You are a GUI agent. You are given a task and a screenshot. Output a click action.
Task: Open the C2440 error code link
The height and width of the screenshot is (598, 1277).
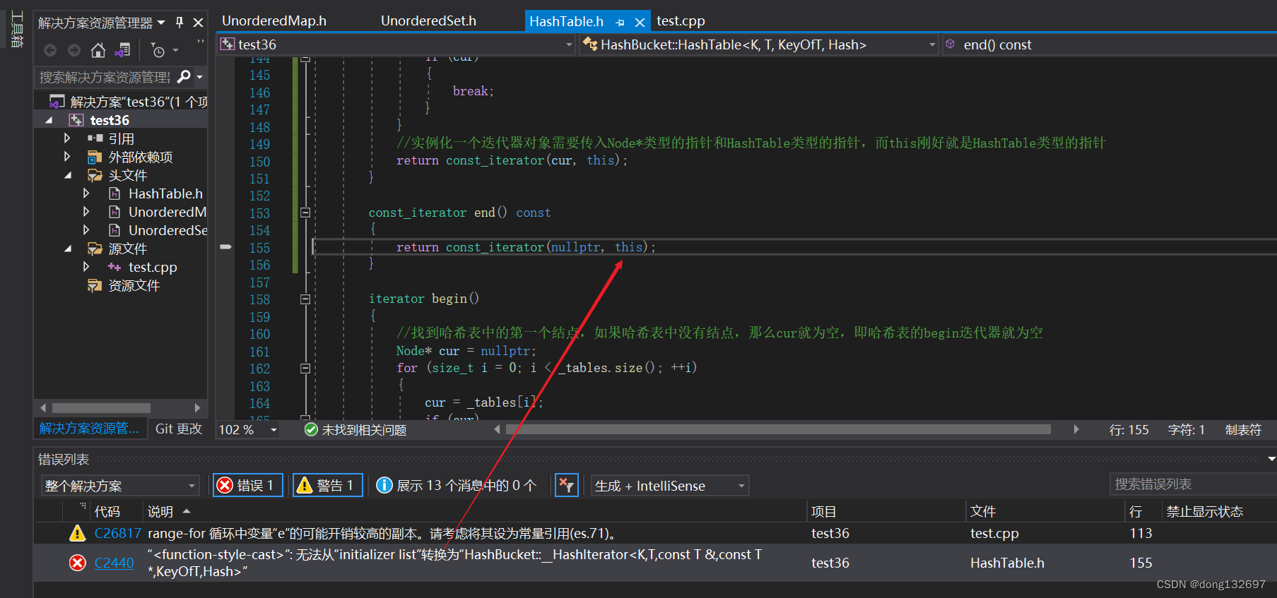[x=114, y=563]
